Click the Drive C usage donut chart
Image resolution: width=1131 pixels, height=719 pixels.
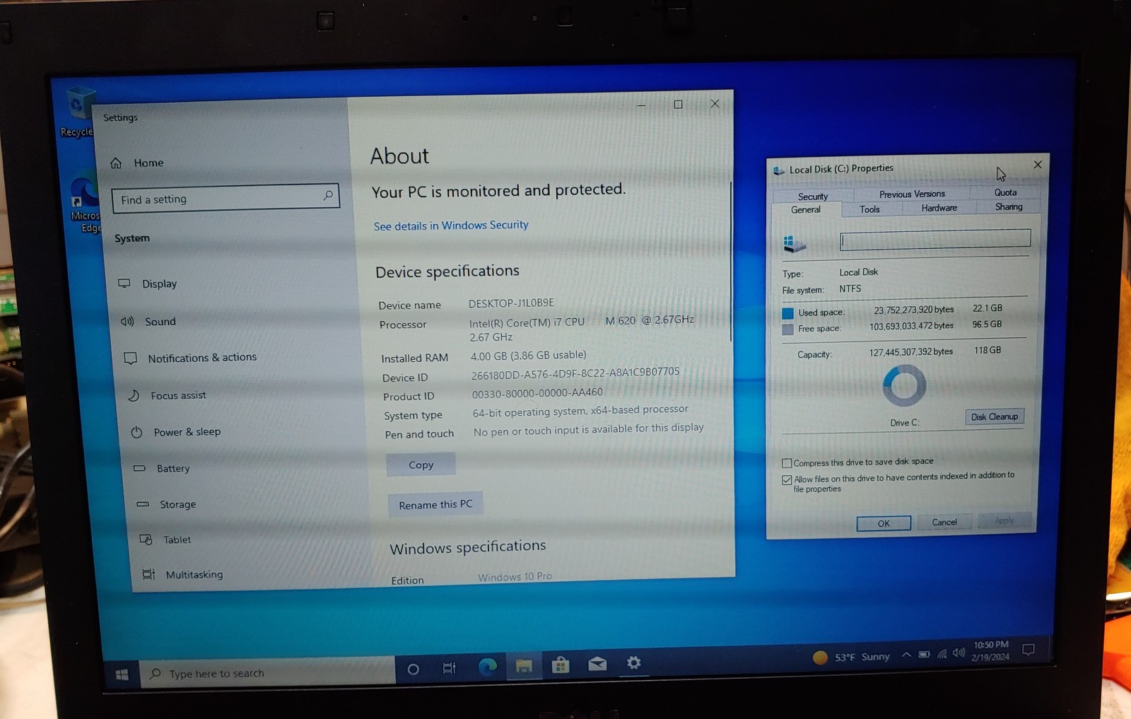(904, 385)
